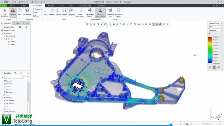This screenshot has width=224, height=126.
Task: Select the Displacement constraint tool
Action: pos(27,11)
